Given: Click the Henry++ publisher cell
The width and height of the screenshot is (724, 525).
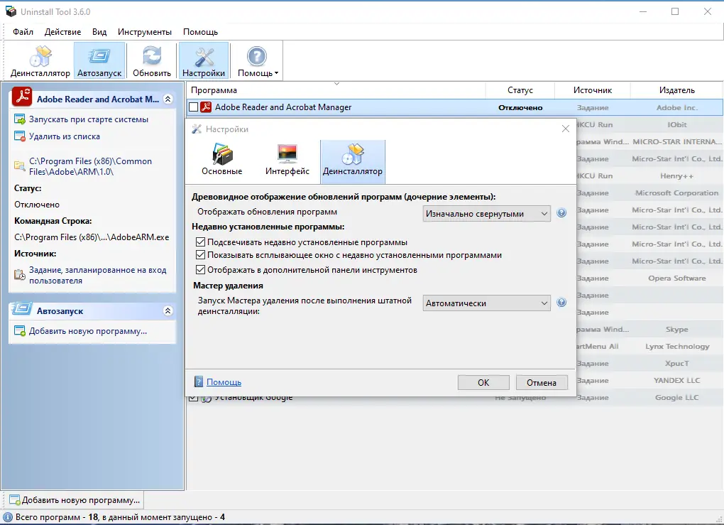Looking at the screenshot, I should click(x=677, y=176).
